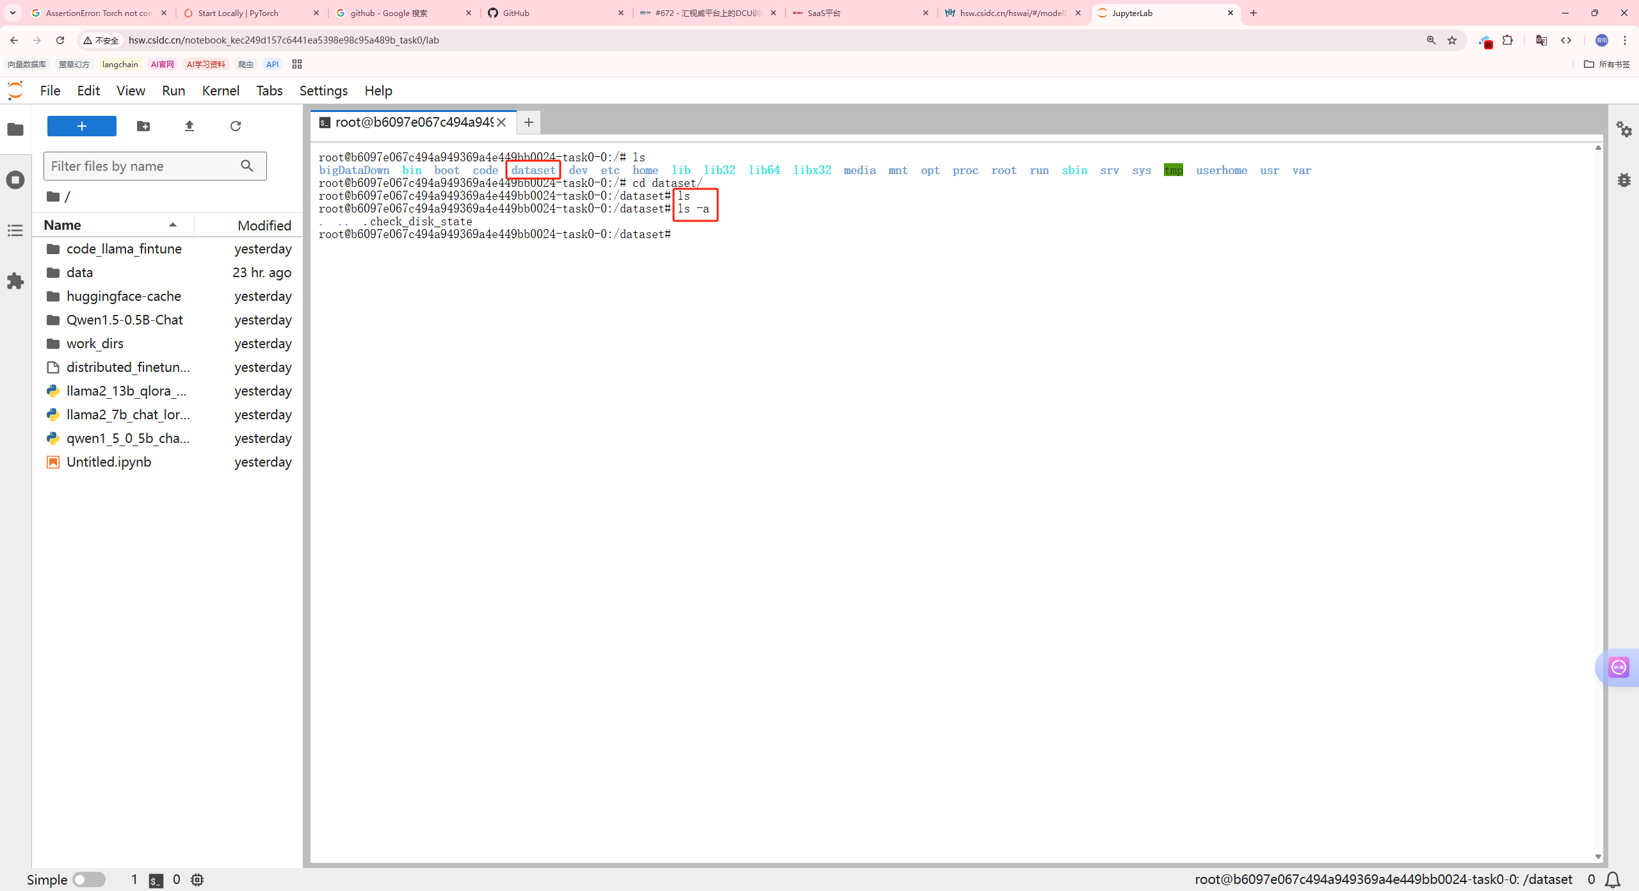The width and height of the screenshot is (1639, 891).
Task: Show the Table of Contents panel
Action: (x=15, y=230)
